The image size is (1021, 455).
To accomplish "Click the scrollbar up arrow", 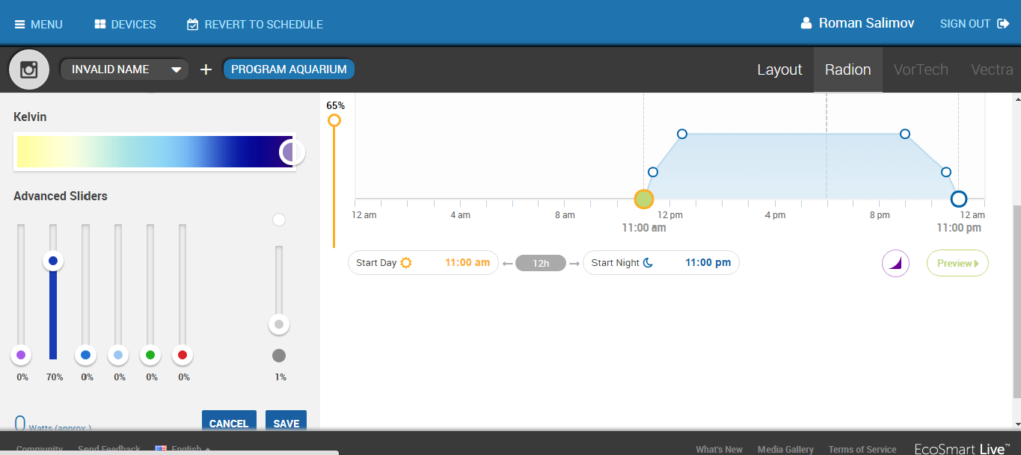I will pyautogui.click(x=1016, y=98).
